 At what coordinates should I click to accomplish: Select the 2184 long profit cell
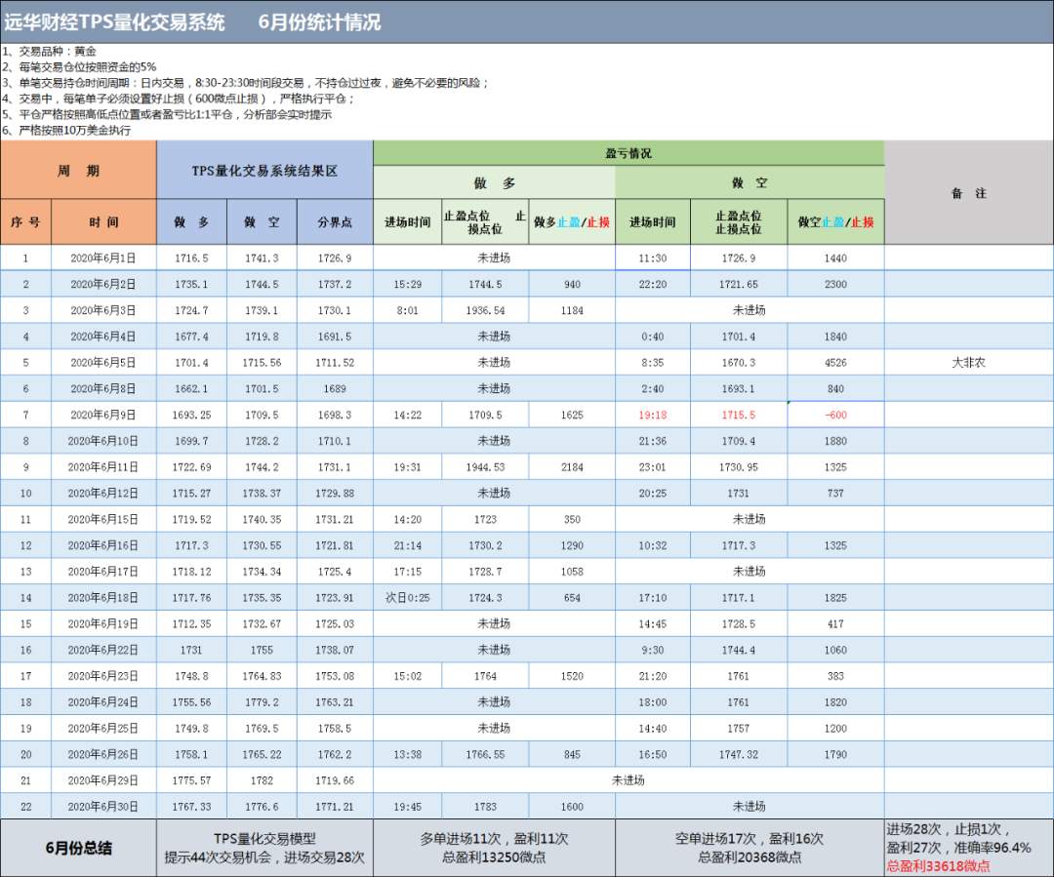coord(572,467)
